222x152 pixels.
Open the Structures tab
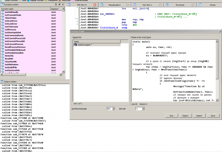point(180,5)
